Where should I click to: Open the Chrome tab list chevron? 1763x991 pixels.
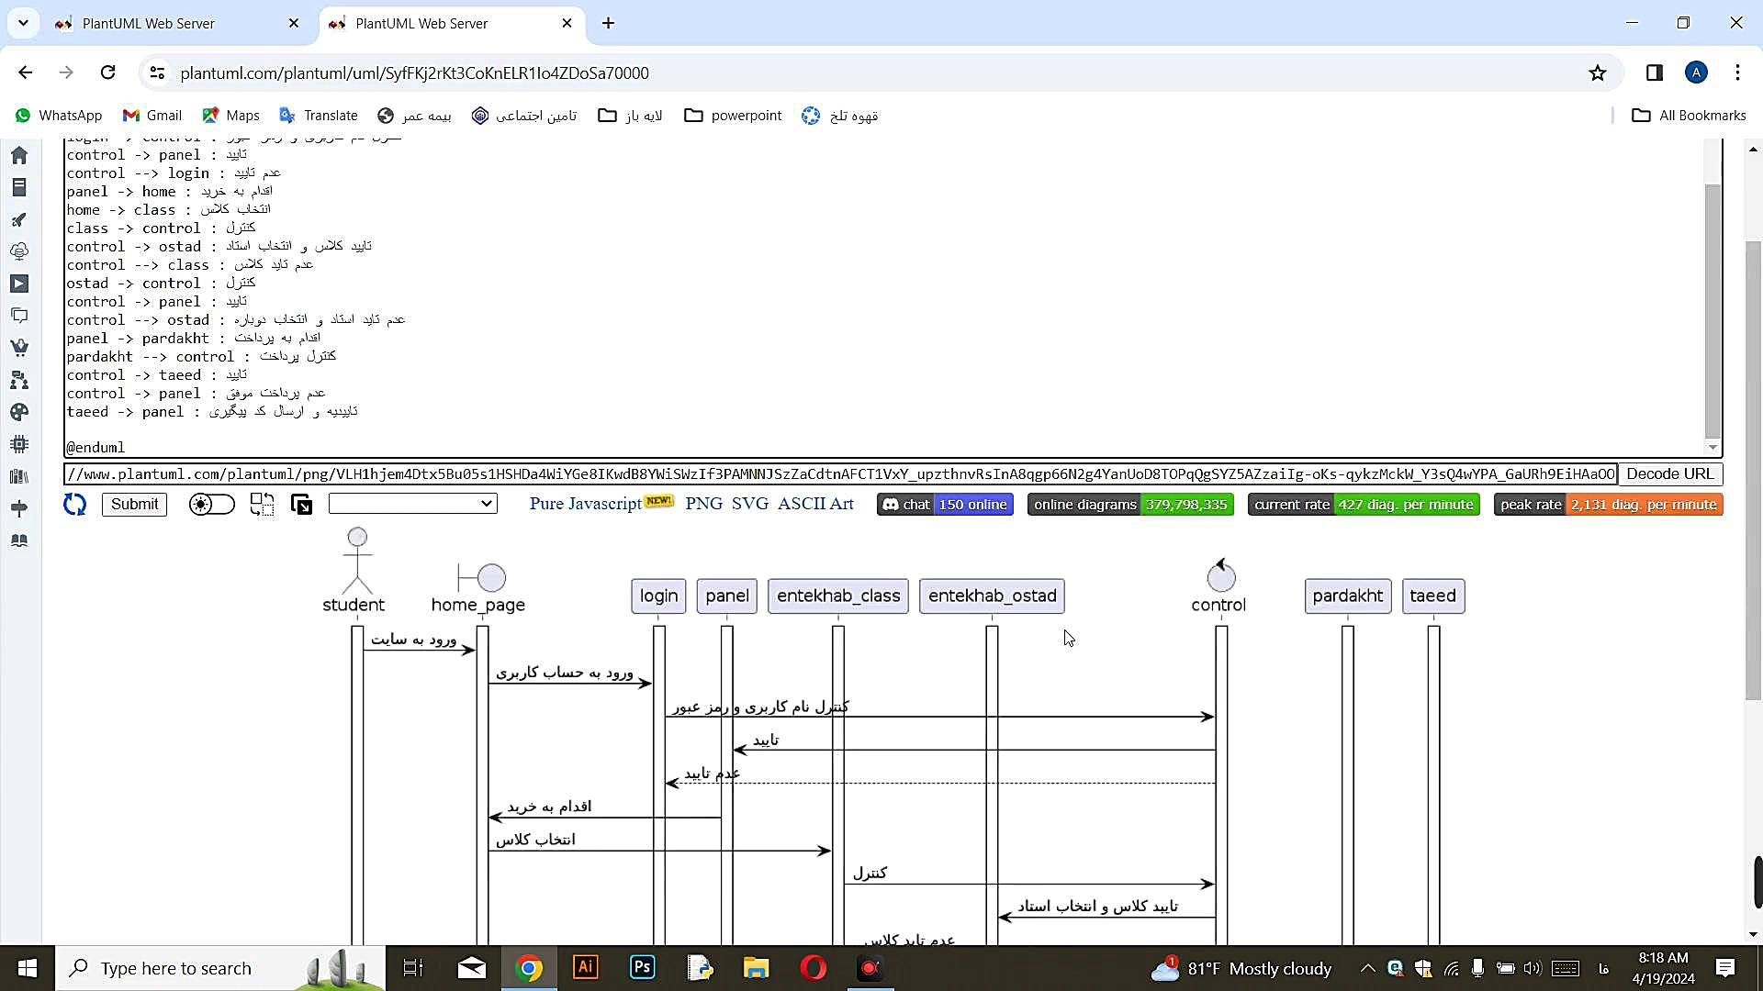tap(23, 23)
